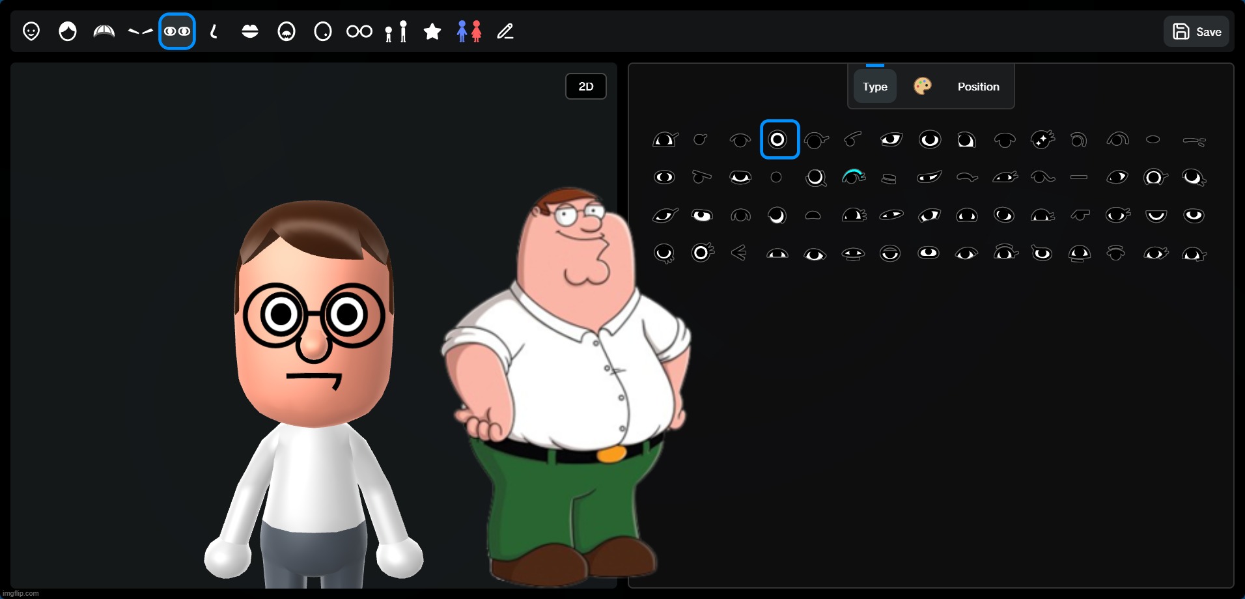Select the Type tab
Viewport: 1245px width, 599px height.
[874, 87]
